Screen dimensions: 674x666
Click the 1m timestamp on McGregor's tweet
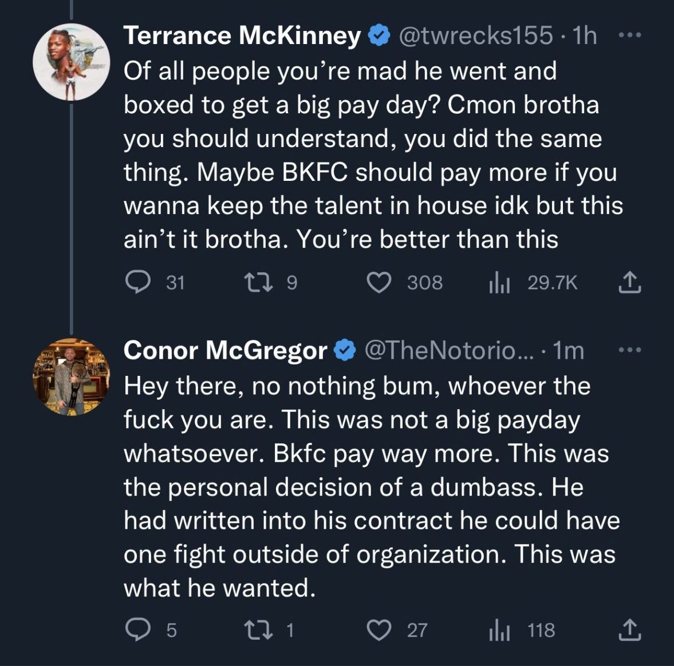click(x=569, y=350)
